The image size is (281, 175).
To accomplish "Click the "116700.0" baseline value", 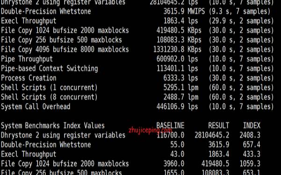I will (170, 135).
